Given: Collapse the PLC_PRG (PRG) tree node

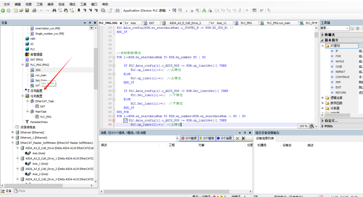Looking at the screenshot, I should 23,65.
